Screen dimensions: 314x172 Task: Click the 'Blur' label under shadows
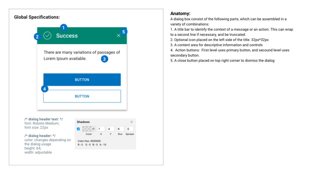[120, 134]
